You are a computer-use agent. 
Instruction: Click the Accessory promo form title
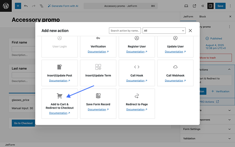(36, 20)
